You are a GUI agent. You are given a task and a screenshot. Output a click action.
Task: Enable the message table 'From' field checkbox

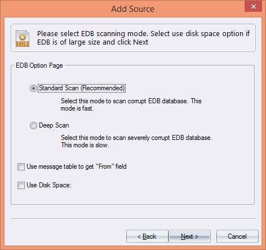(x=21, y=166)
